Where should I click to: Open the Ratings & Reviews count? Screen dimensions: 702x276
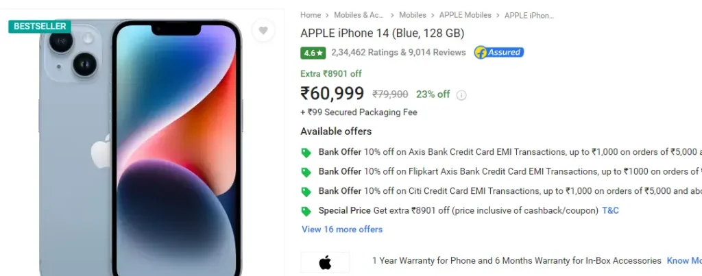point(398,52)
